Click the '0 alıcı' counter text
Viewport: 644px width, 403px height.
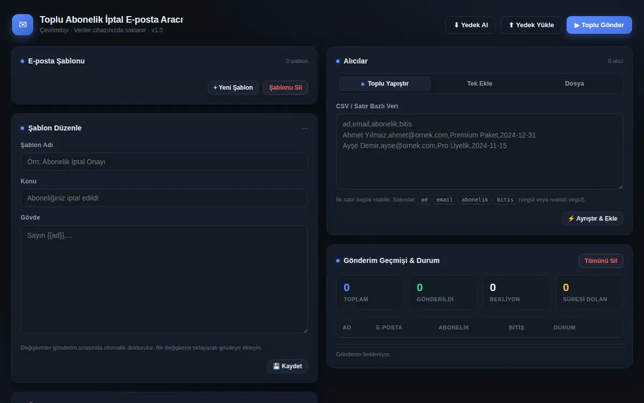616,61
